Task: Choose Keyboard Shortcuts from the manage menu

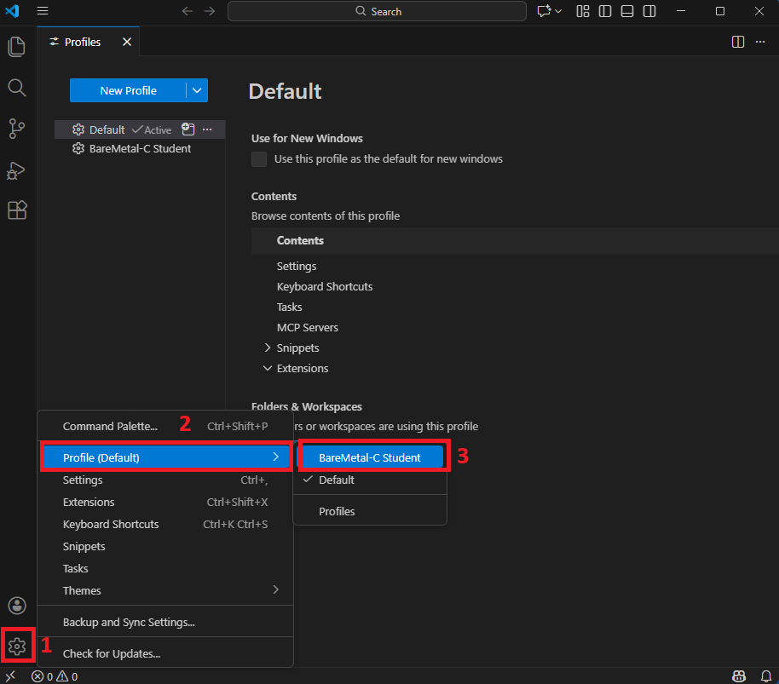Action: pos(111,524)
